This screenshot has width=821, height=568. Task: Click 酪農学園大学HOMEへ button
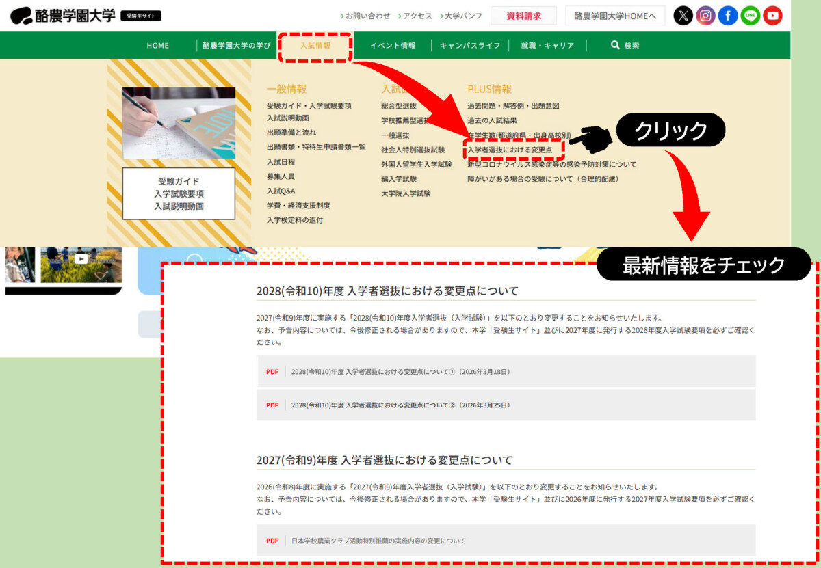614,16
